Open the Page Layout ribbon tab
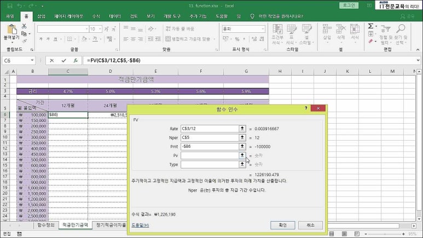 [x=69, y=16]
